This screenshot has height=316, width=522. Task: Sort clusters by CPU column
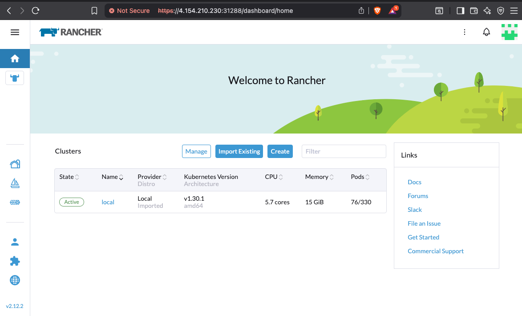point(272,177)
